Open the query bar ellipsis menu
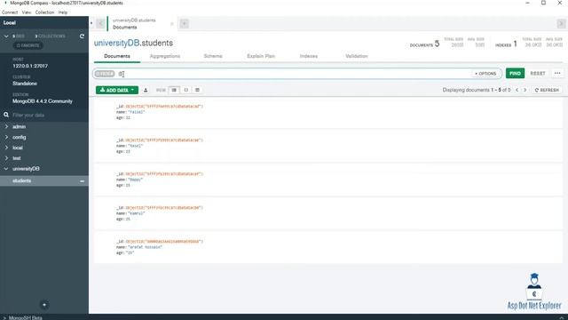568x320 pixels. tap(557, 73)
